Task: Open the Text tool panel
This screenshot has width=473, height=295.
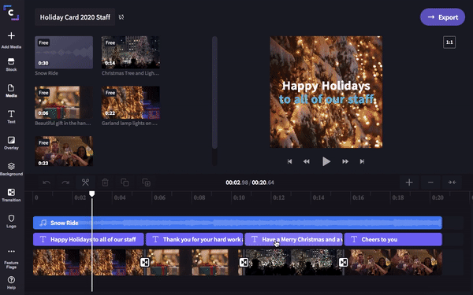Action: tap(11, 116)
